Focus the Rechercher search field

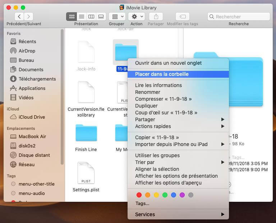coord(239,17)
